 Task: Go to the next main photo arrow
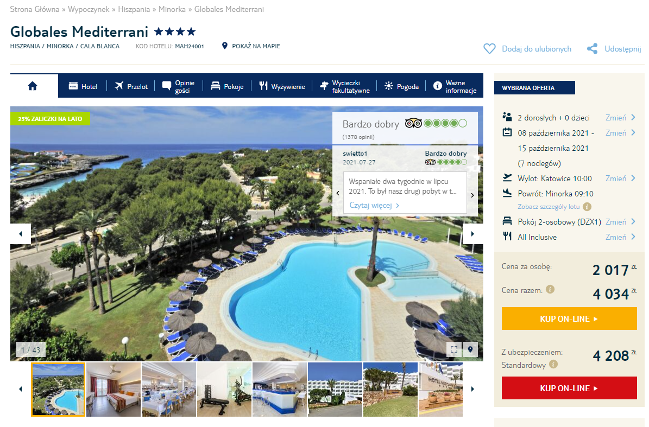coord(472,234)
